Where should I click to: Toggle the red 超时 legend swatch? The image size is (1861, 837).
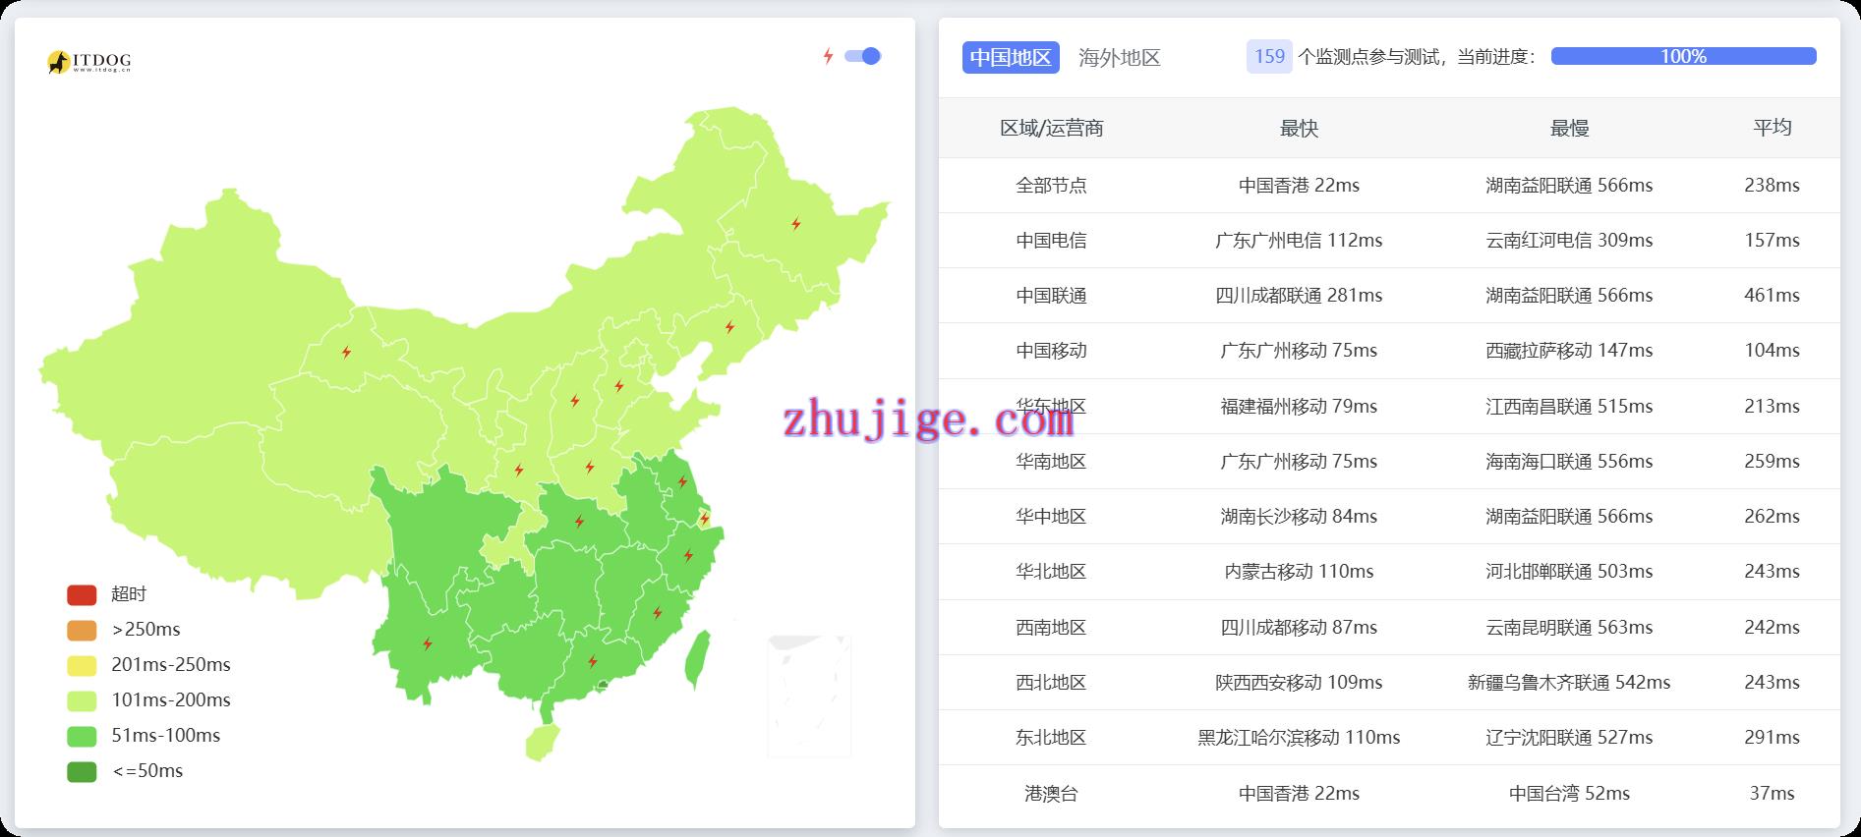coord(82,594)
